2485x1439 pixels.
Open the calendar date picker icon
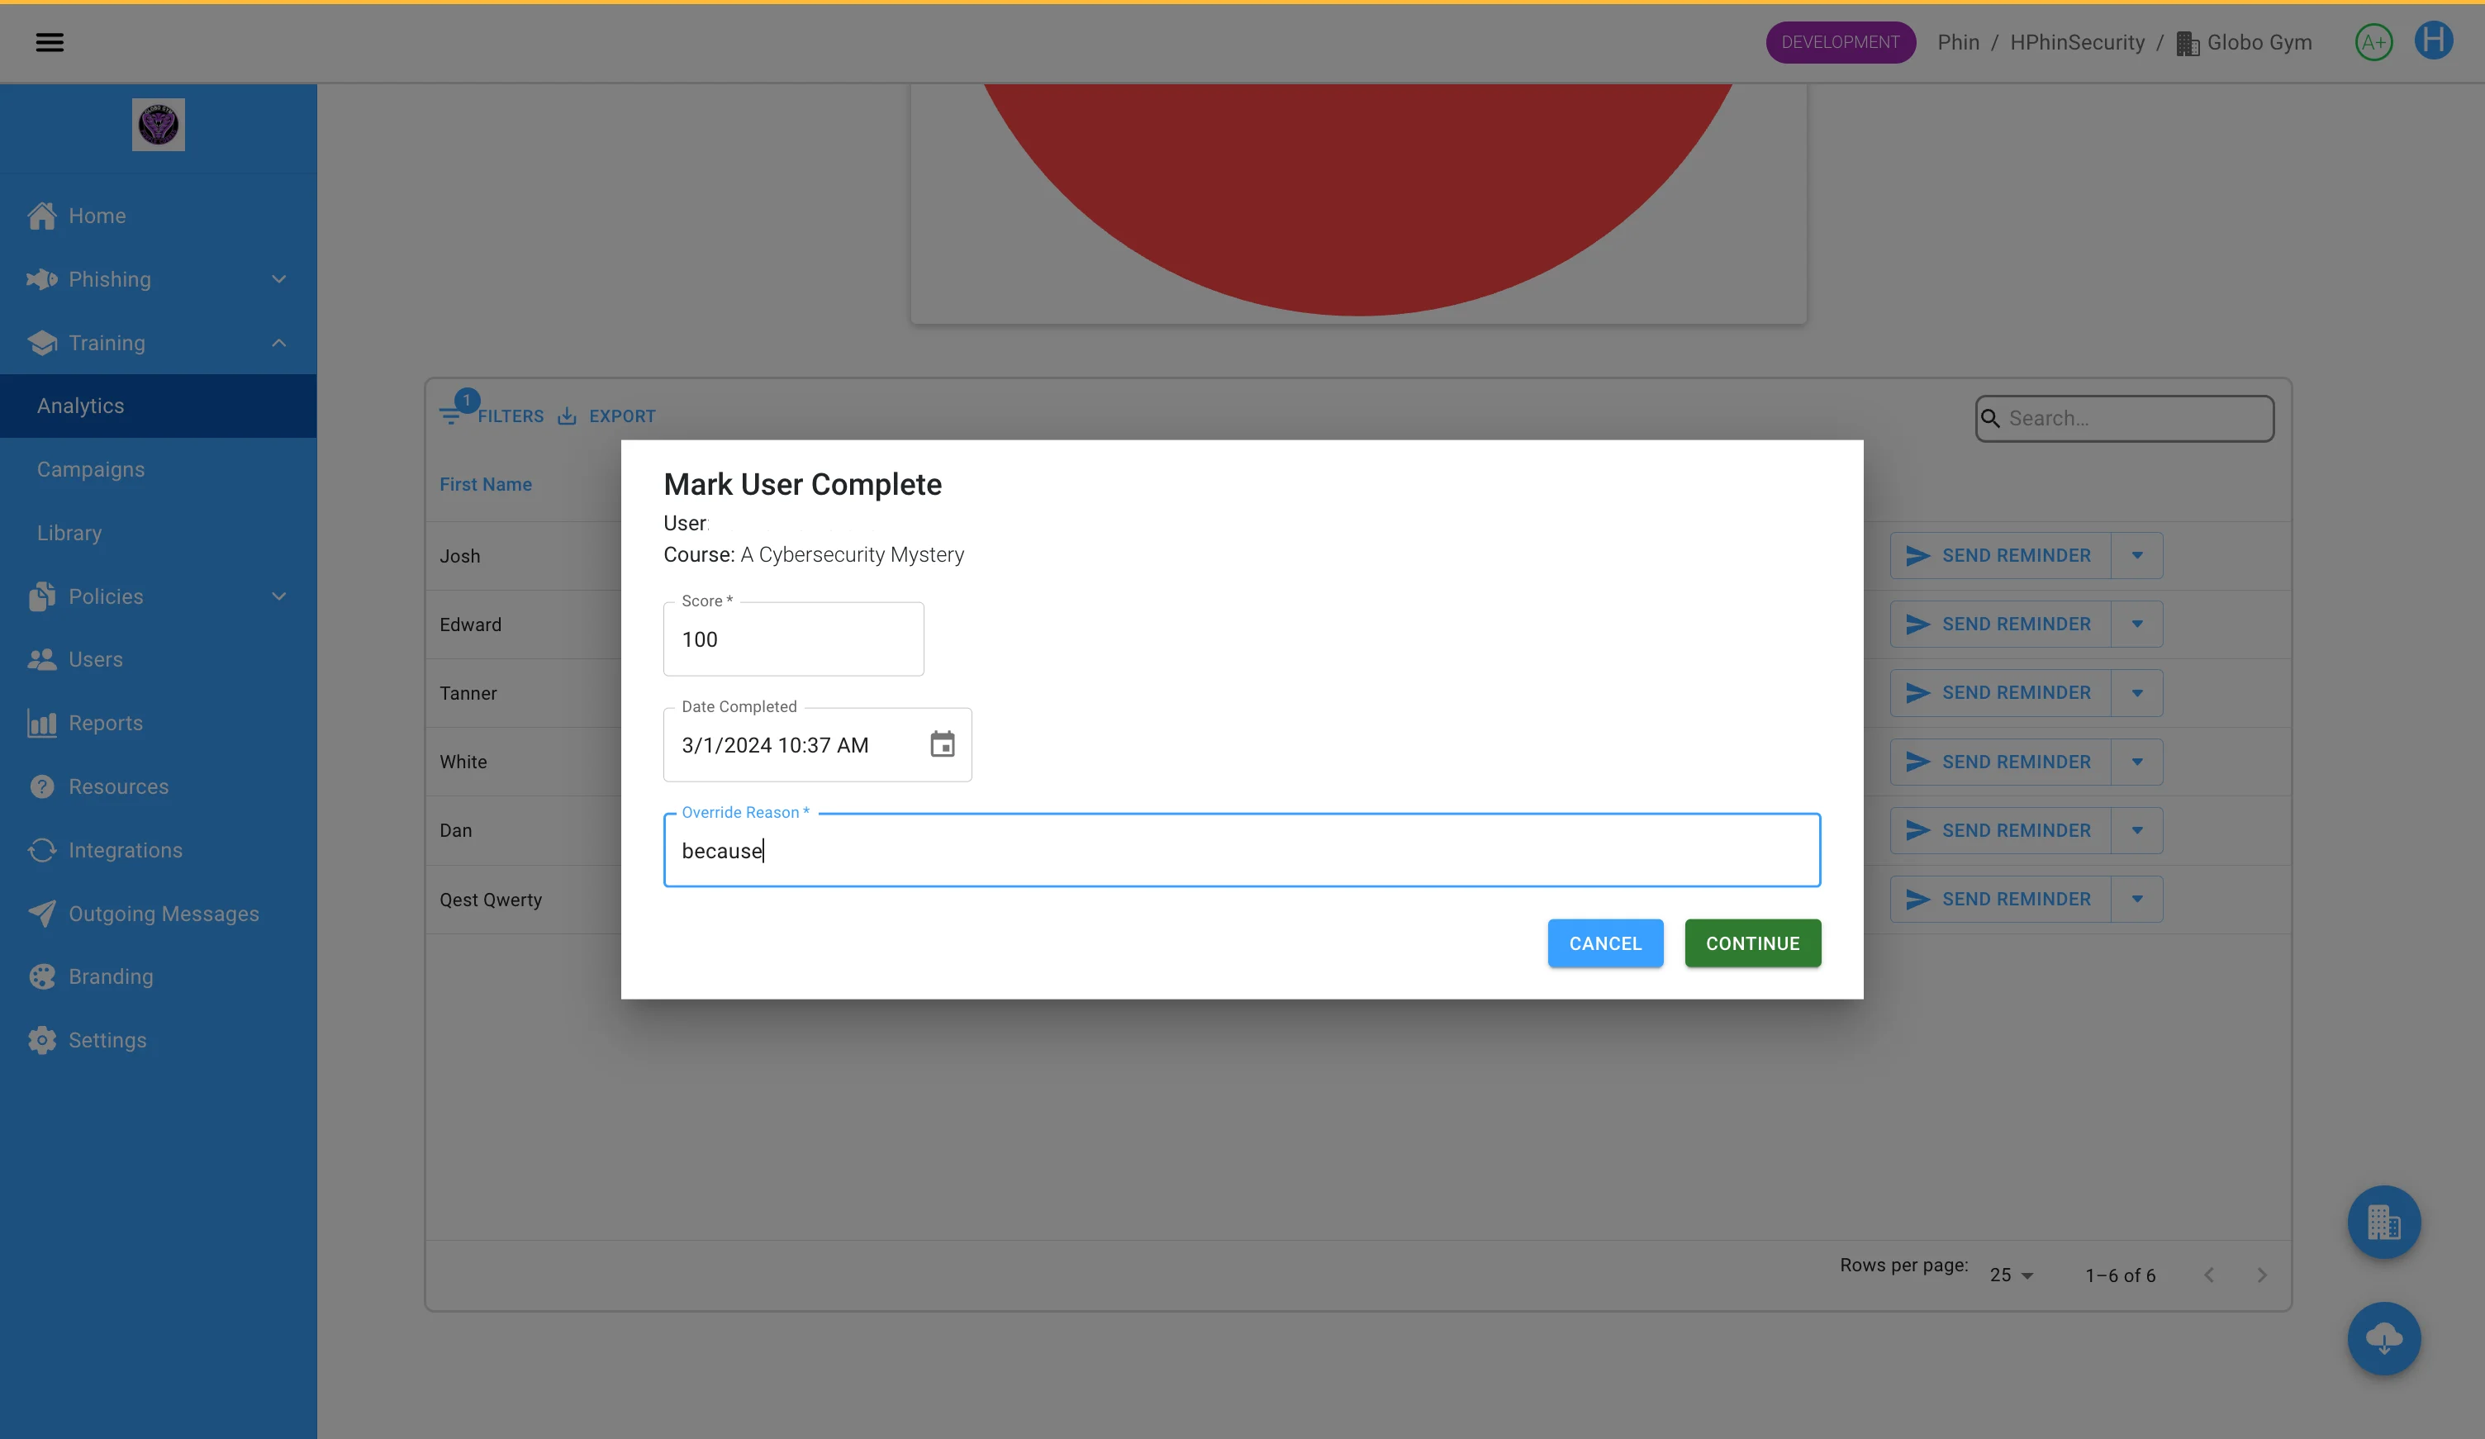[942, 744]
